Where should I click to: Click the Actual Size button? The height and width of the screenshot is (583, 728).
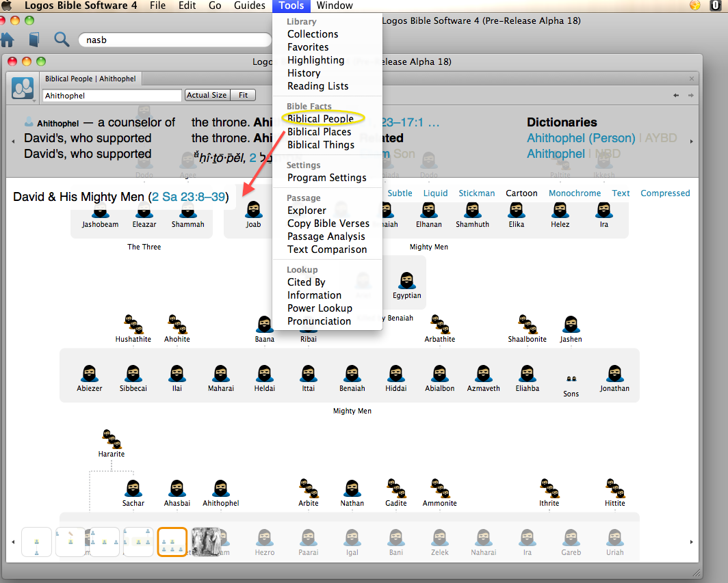[207, 95]
